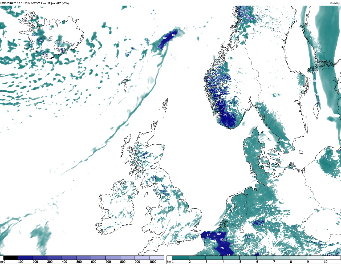The image size is (341, 264).
Task: Select the palest 1000 m legend swatch
Action: coord(156,258)
